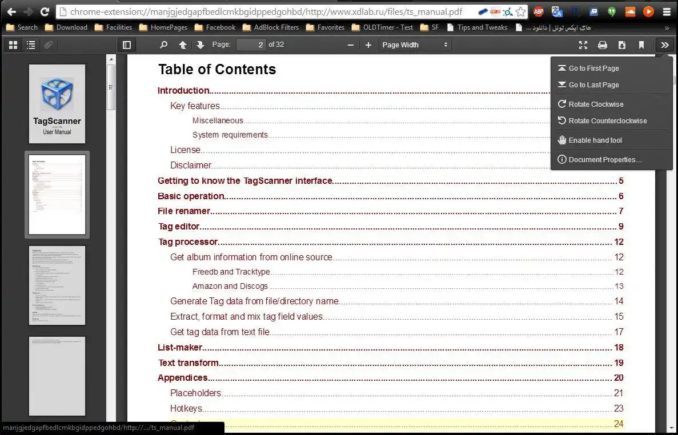Screen dimensions: 678x435
Task: Jump to the Text transform section
Action: (x=188, y=363)
